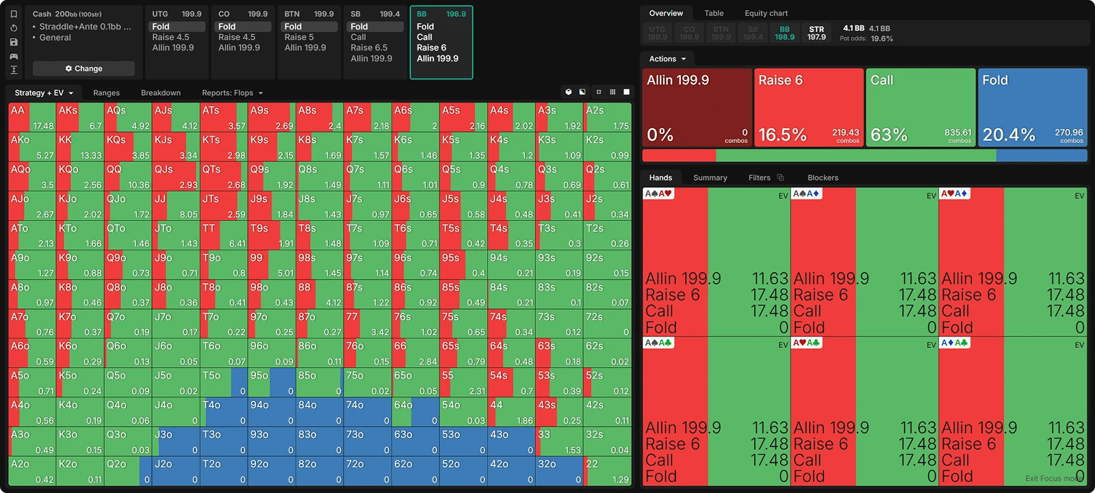
Task: Toggle the diagonal half-square contrast icon
Action: tap(582, 92)
